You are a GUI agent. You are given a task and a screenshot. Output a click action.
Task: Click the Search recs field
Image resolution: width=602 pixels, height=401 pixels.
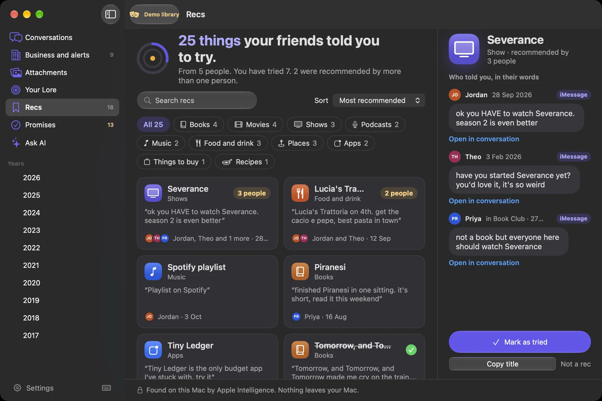[x=197, y=101]
